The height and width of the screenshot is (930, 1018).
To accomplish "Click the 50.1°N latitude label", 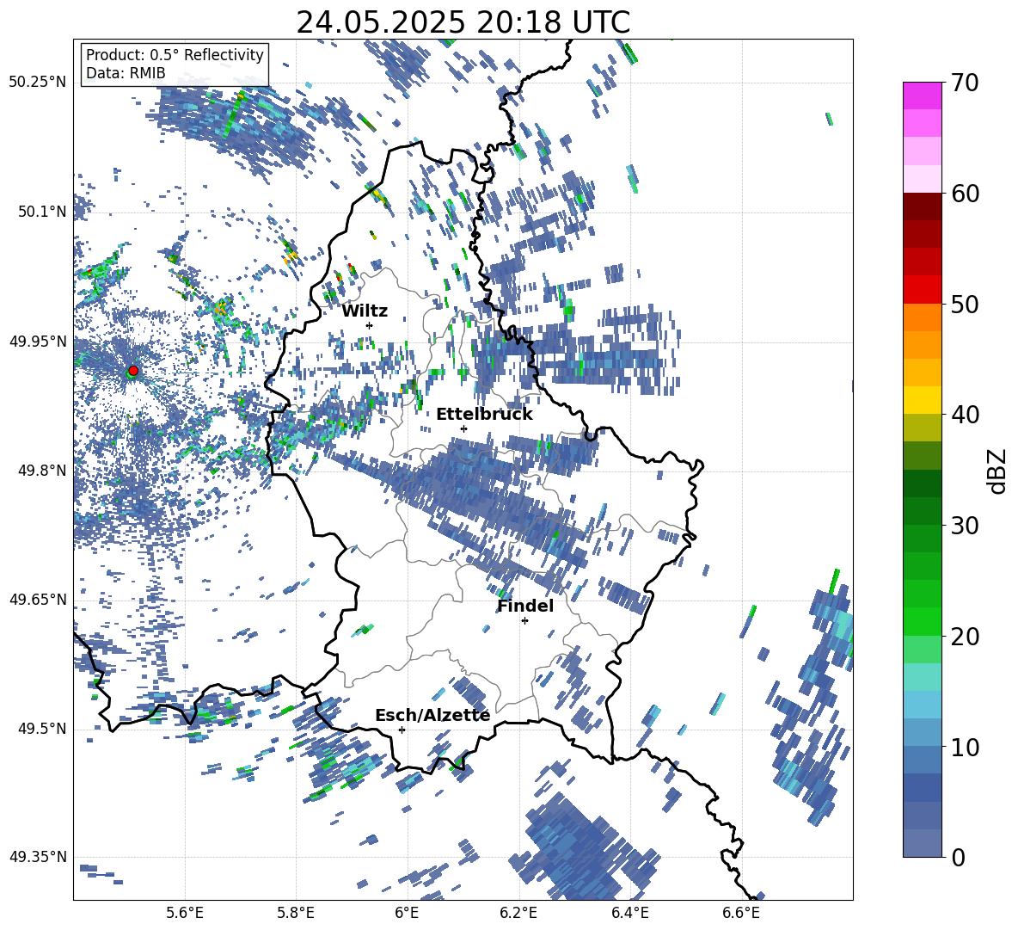I will coord(42,212).
